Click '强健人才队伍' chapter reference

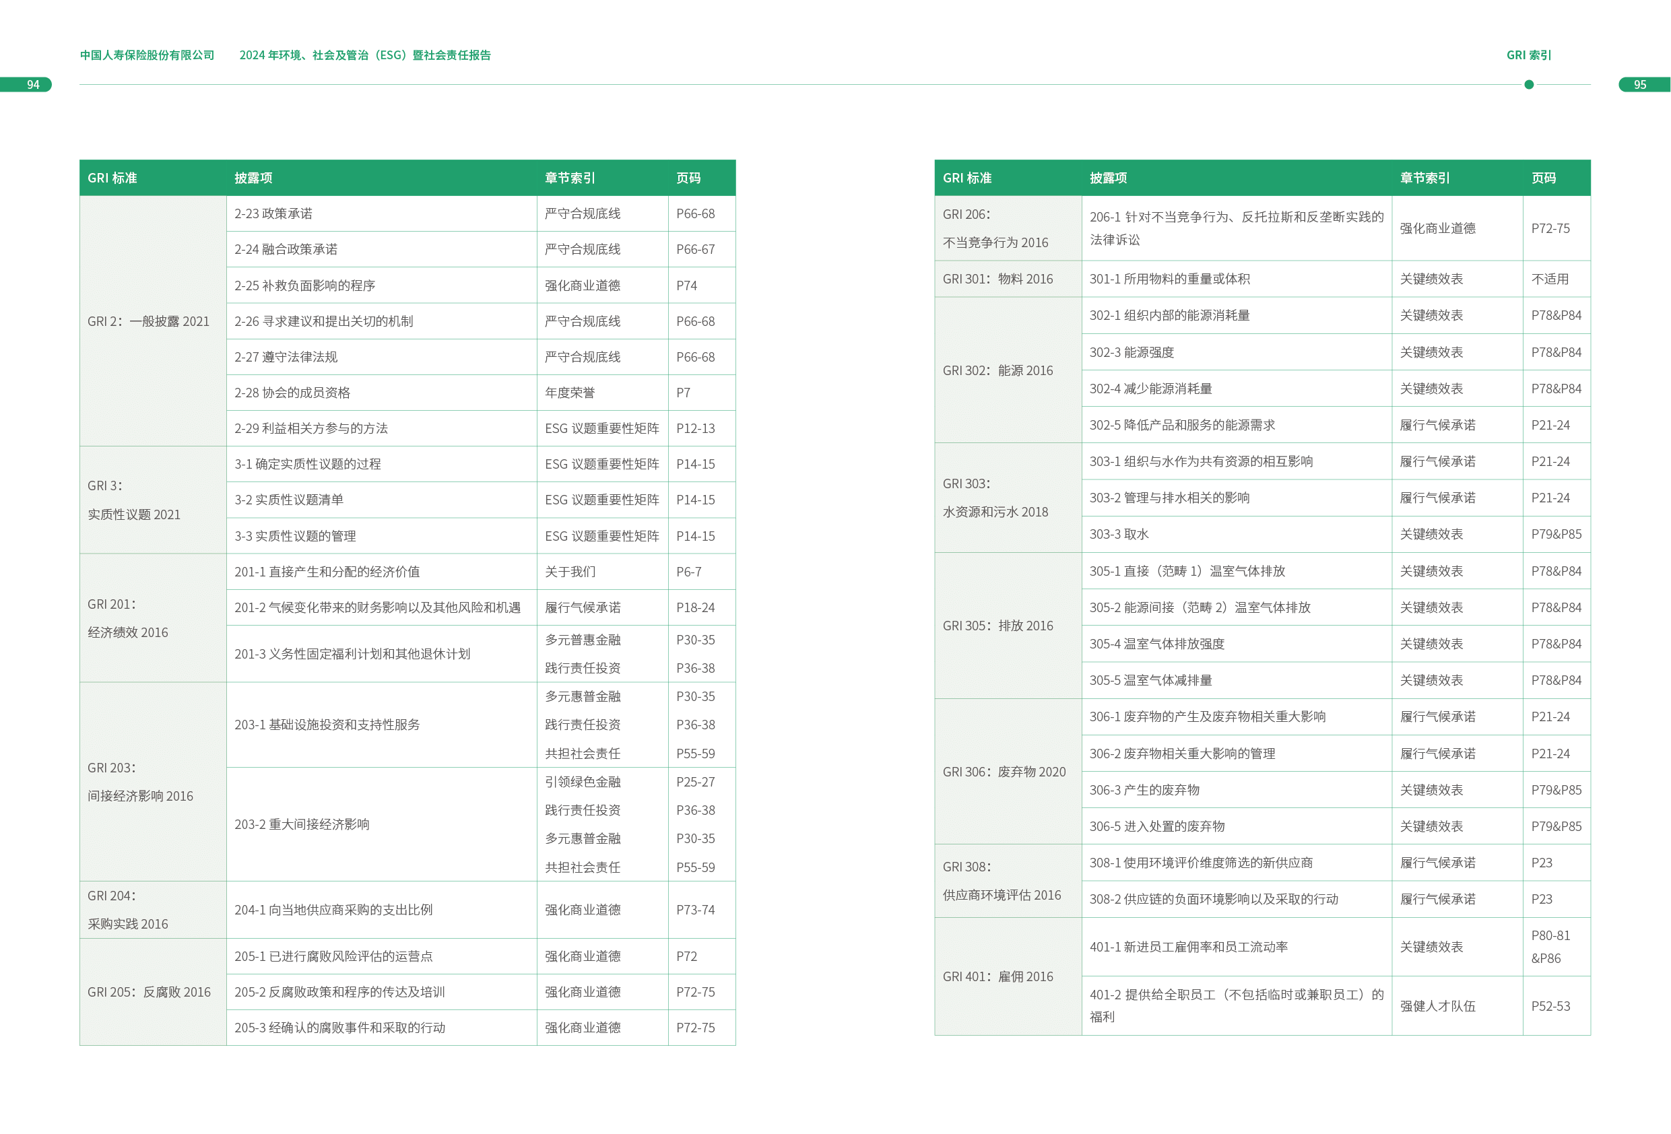[1437, 1006]
